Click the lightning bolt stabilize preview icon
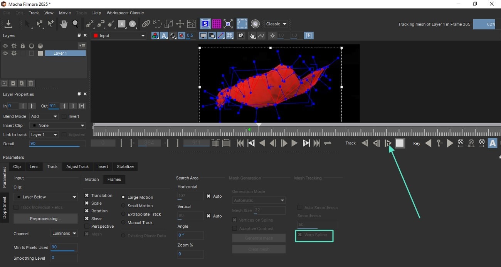501x267 pixels. [x=309, y=35]
